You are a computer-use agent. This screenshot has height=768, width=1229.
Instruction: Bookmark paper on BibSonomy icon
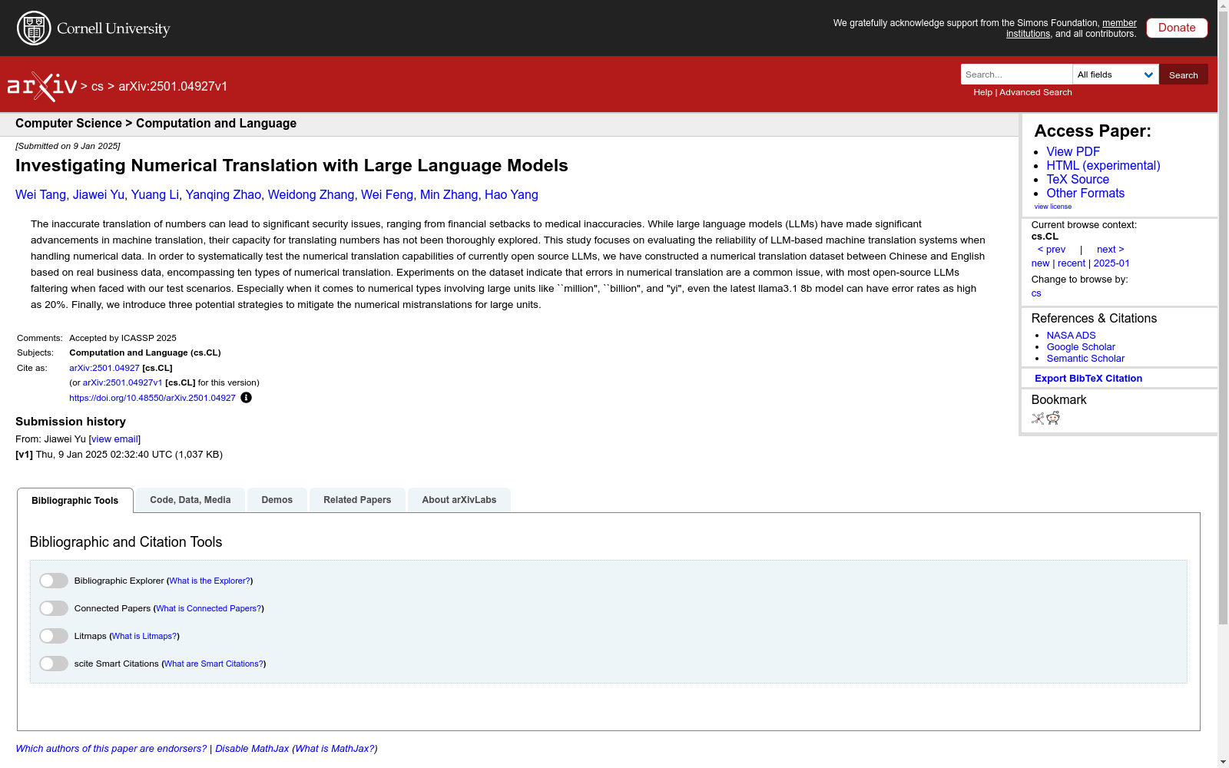point(1038,418)
